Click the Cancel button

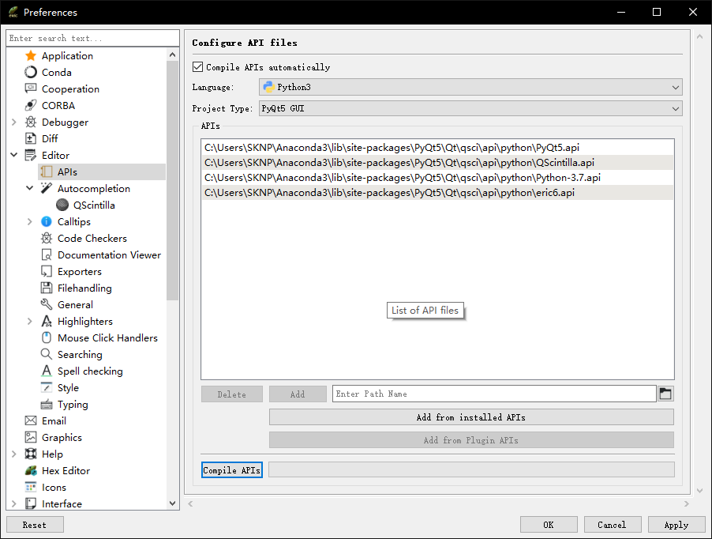[x=612, y=525]
